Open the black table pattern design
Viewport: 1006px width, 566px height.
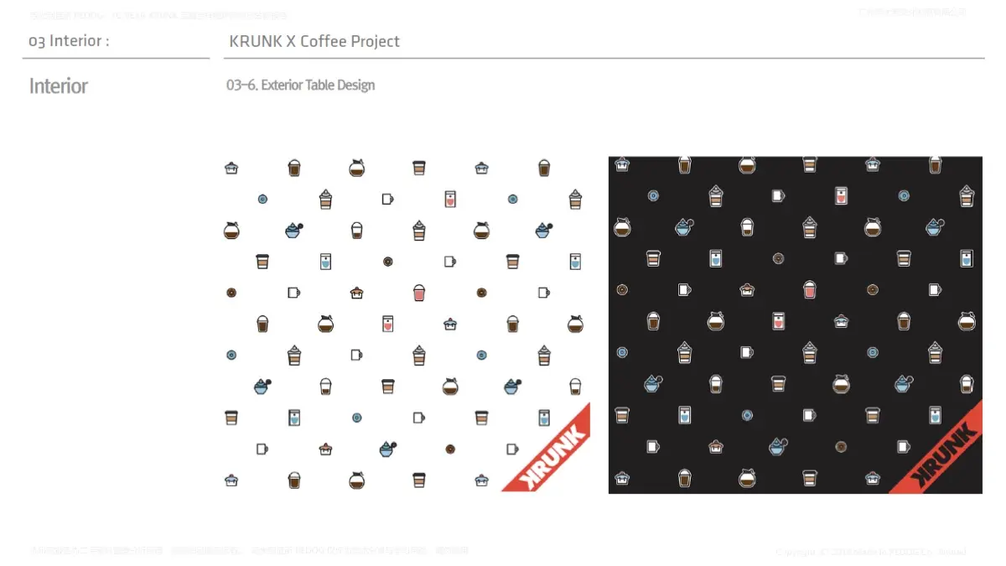[x=796, y=325]
